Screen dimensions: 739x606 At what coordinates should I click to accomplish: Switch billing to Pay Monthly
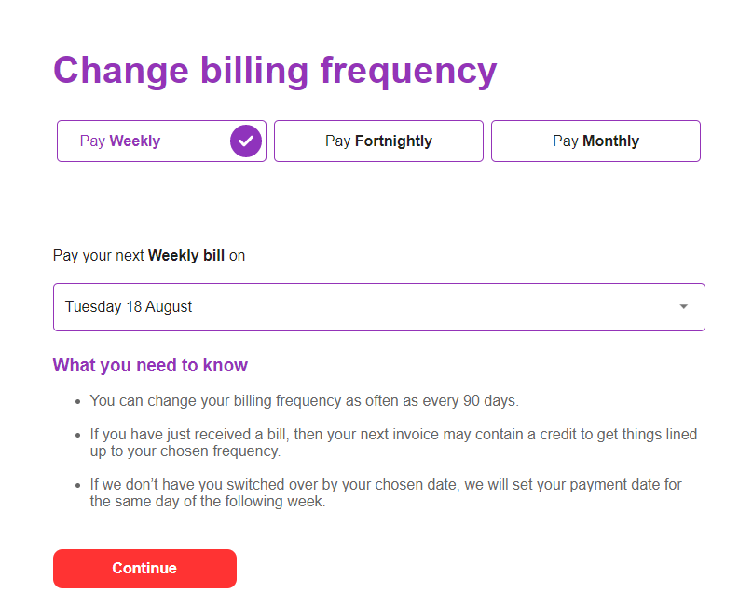point(595,141)
